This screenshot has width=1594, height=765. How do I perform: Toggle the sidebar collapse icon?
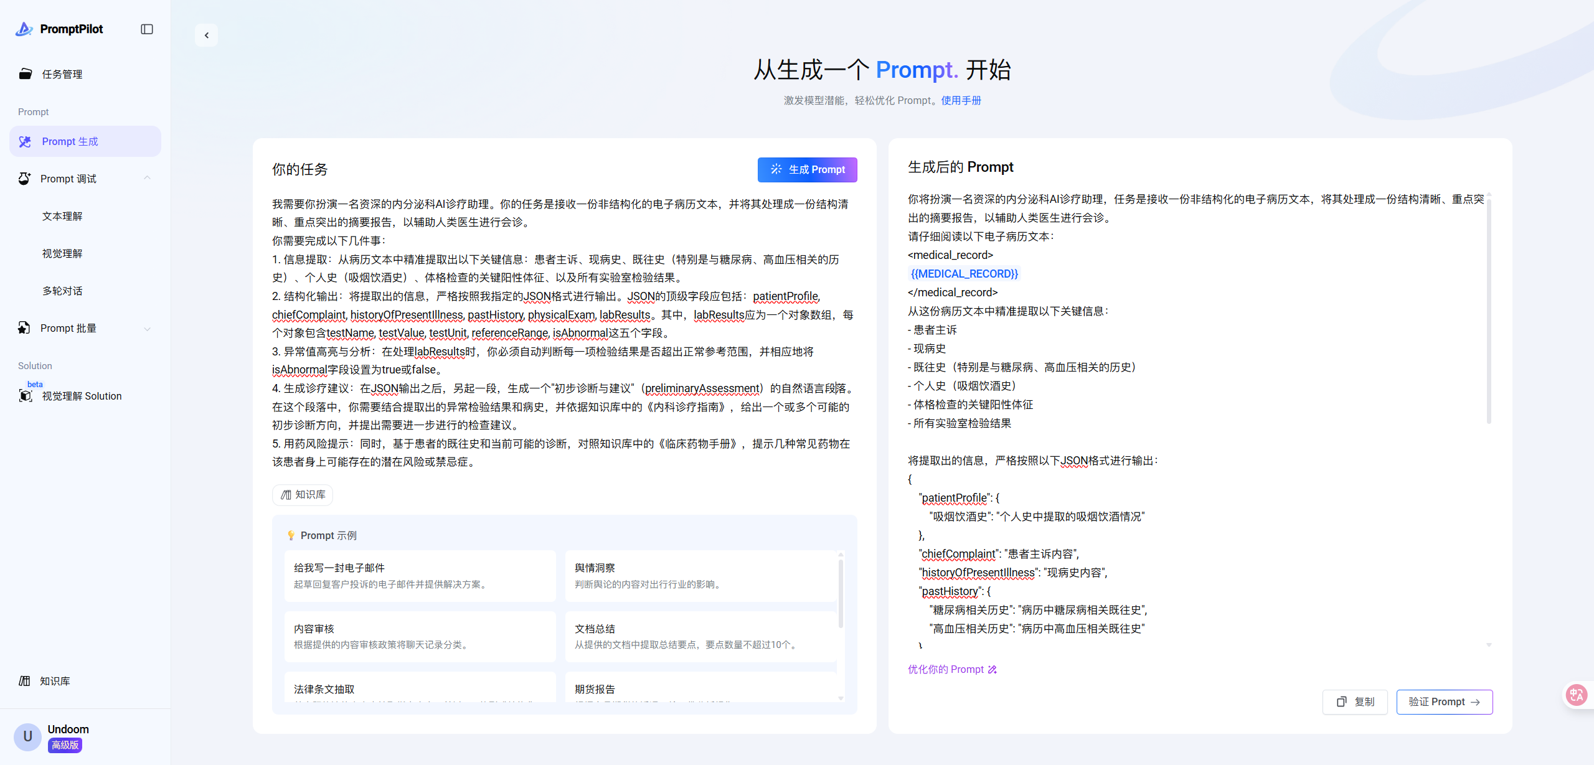[x=147, y=29]
